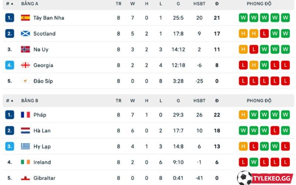
Task: Click the HSBT column header in Bảng B
Action: (x=199, y=101)
